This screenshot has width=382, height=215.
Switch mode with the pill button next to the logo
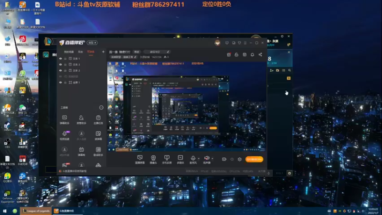coord(92,43)
